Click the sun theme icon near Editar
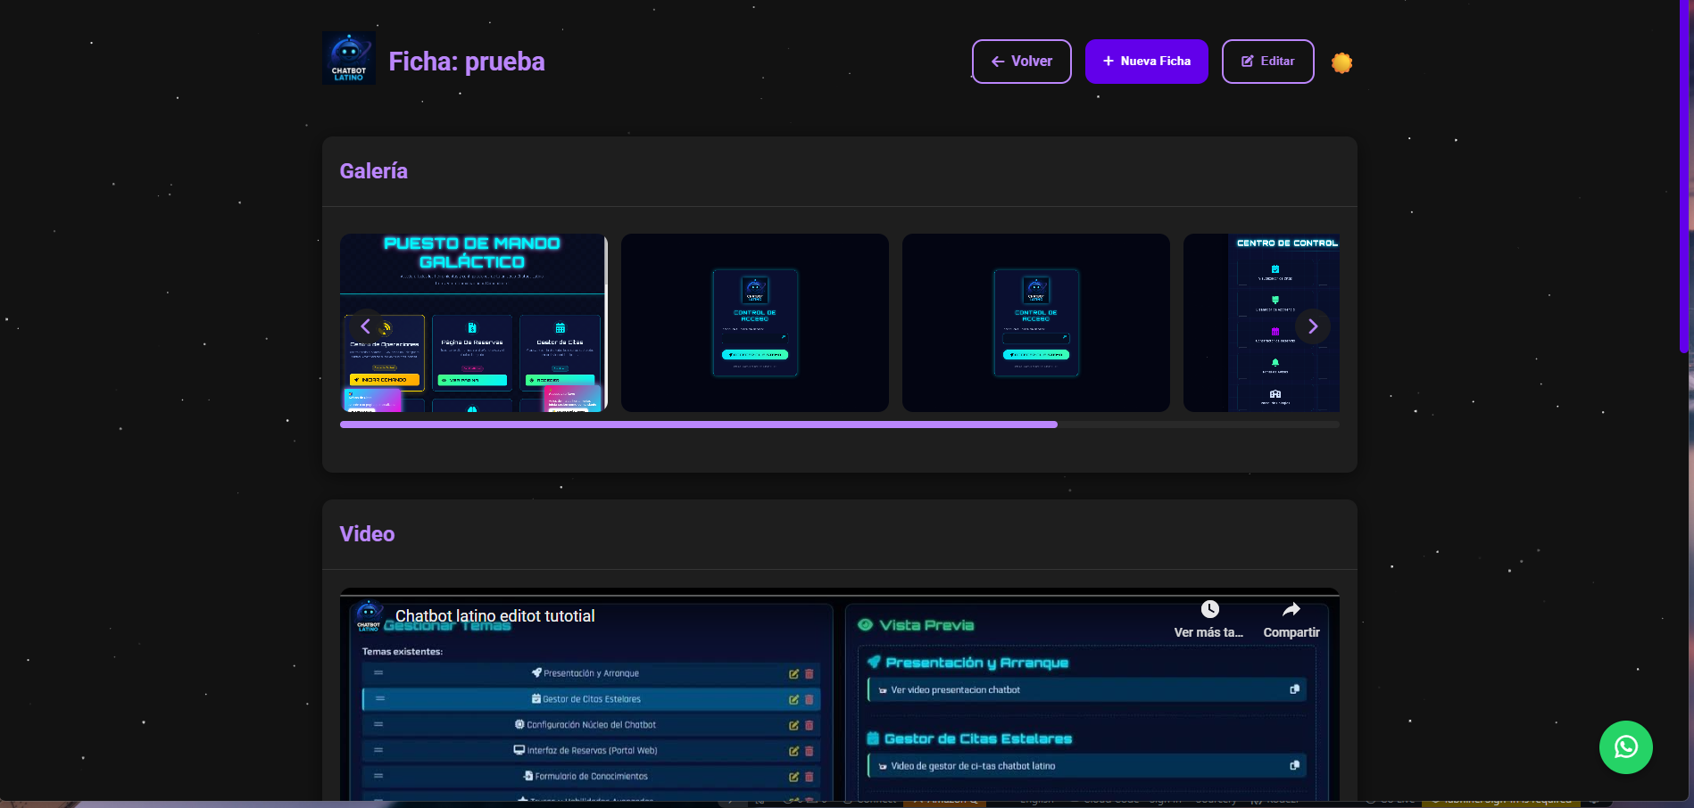 (x=1341, y=62)
